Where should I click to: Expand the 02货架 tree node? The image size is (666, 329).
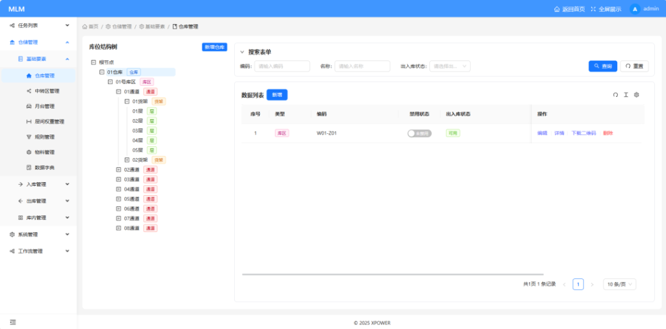(127, 160)
